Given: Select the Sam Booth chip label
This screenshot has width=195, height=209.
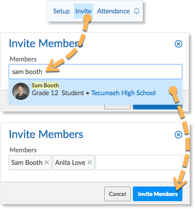Looking at the screenshot, I should click(x=27, y=163).
